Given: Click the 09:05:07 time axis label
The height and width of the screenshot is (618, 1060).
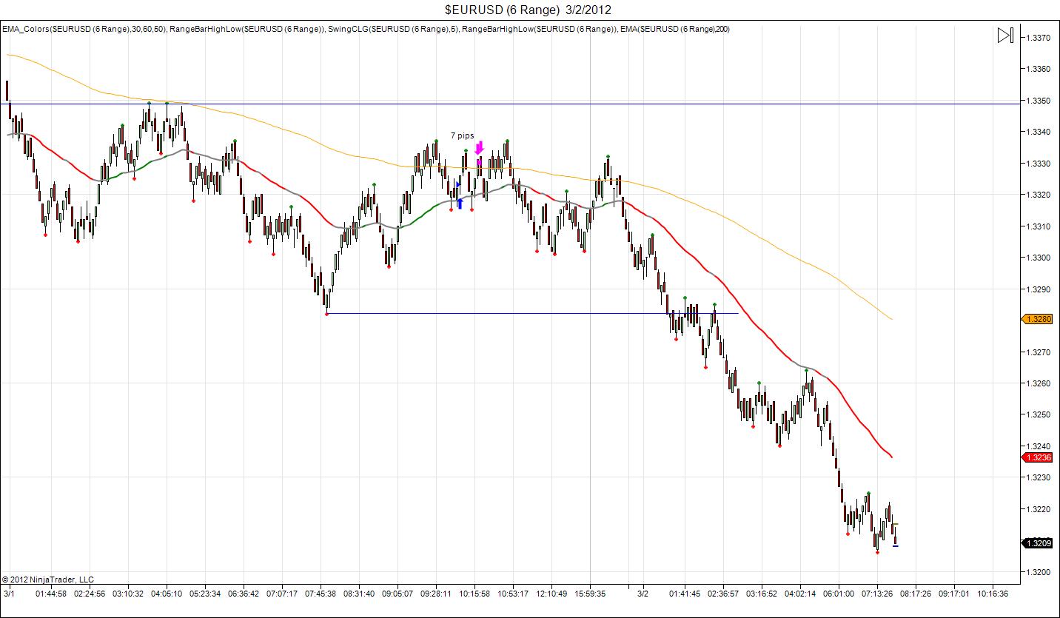Looking at the screenshot, I should pyautogui.click(x=397, y=594).
